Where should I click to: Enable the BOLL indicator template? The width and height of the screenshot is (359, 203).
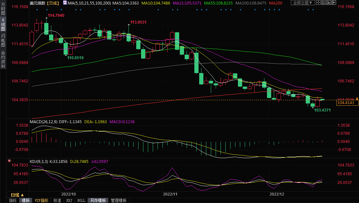[x=81, y=200]
